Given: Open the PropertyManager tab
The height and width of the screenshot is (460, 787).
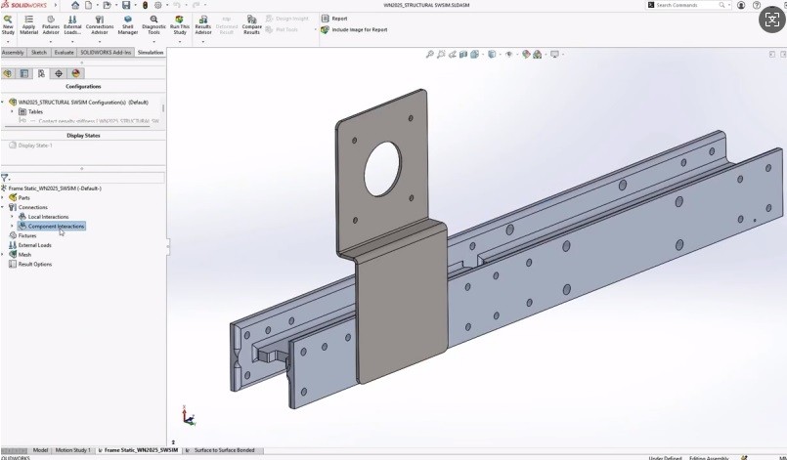Looking at the screenshot, I should (24, 74).
